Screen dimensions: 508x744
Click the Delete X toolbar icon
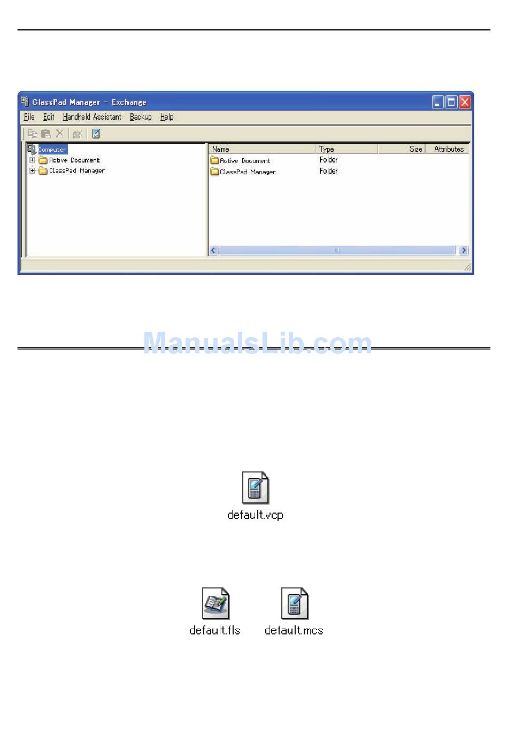point(60,134)
